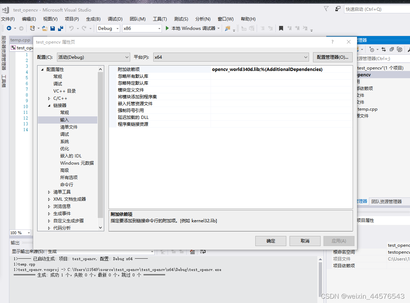Click the Open File folder icon
This screenshot has height=303, width=410.
pyautogui.click(x=45, y=28)
